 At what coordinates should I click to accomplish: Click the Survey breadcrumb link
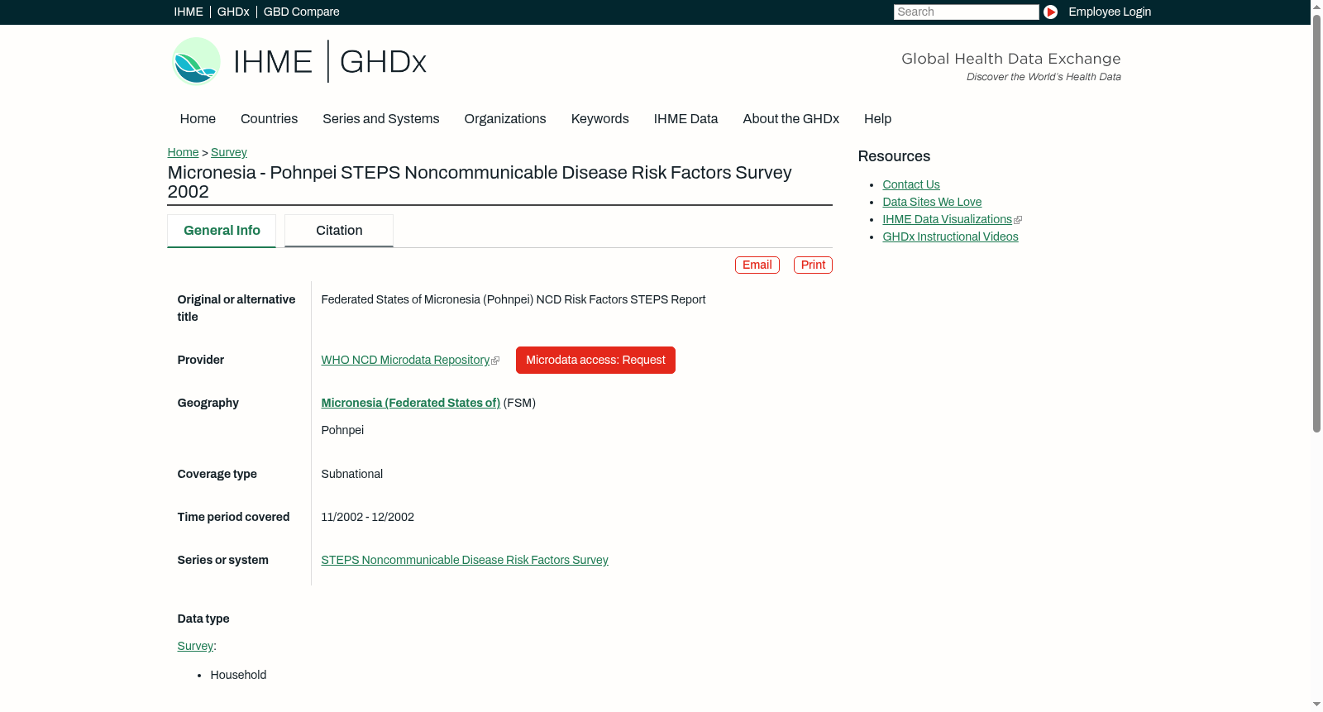229,152
